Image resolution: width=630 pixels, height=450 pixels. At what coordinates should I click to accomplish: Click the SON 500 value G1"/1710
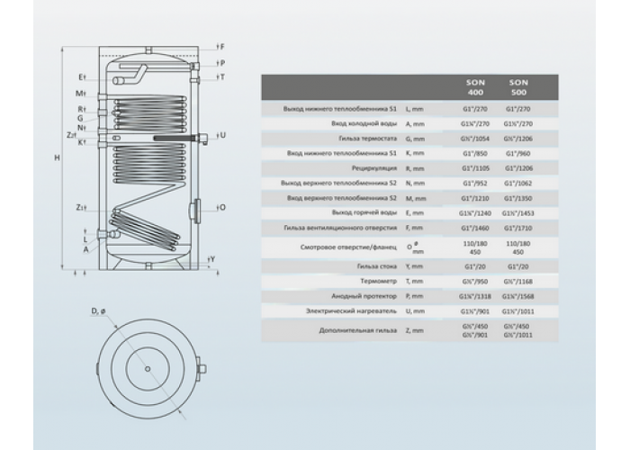518,228
